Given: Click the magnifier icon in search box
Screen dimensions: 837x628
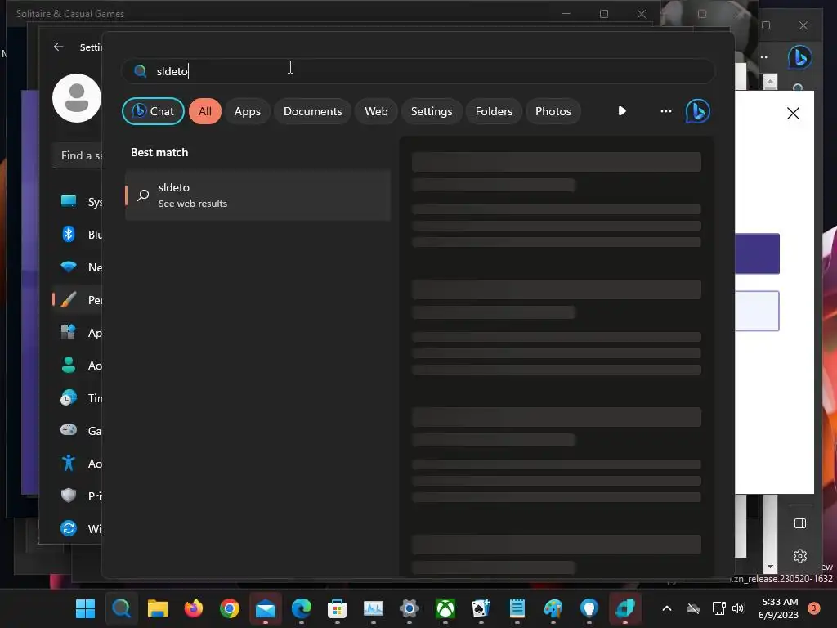Looking at the screenshot, I should pyautogui.click(x=141, y=71).
